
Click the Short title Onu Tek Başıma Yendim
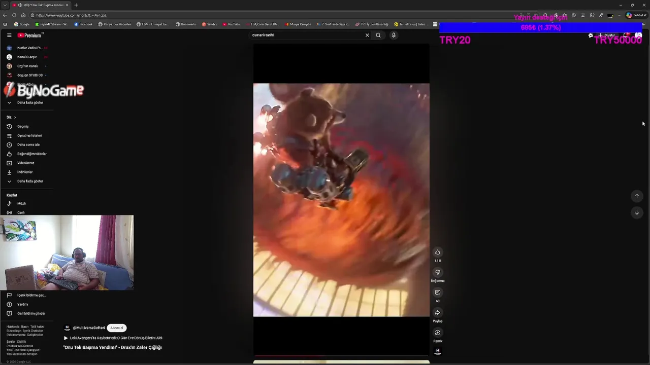[x=112, y=347]
